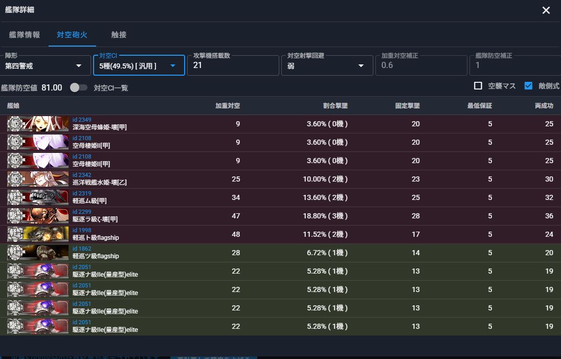
Task: Open the 陣形 formation dropdown
Action: [x=44, y=65]
